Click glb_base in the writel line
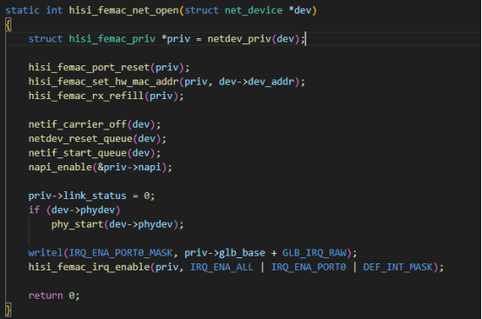 (x=242, y=253)
